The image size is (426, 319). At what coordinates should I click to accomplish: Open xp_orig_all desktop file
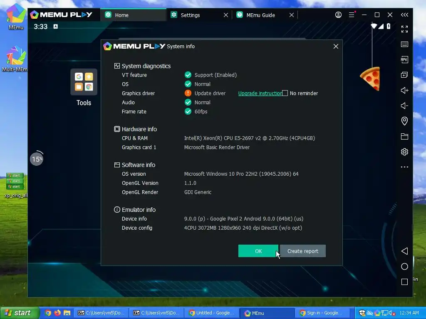coord(15,185)
